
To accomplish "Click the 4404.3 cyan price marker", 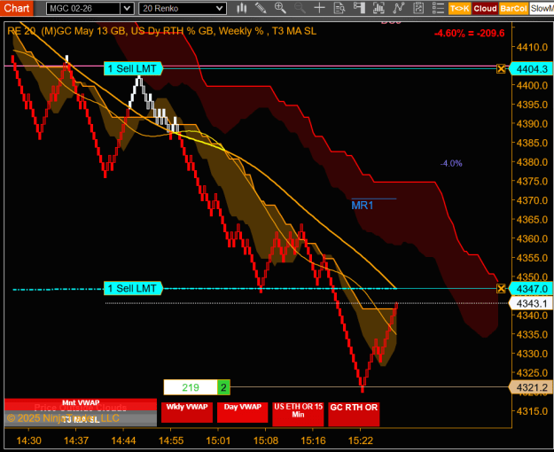I will 531,69.
